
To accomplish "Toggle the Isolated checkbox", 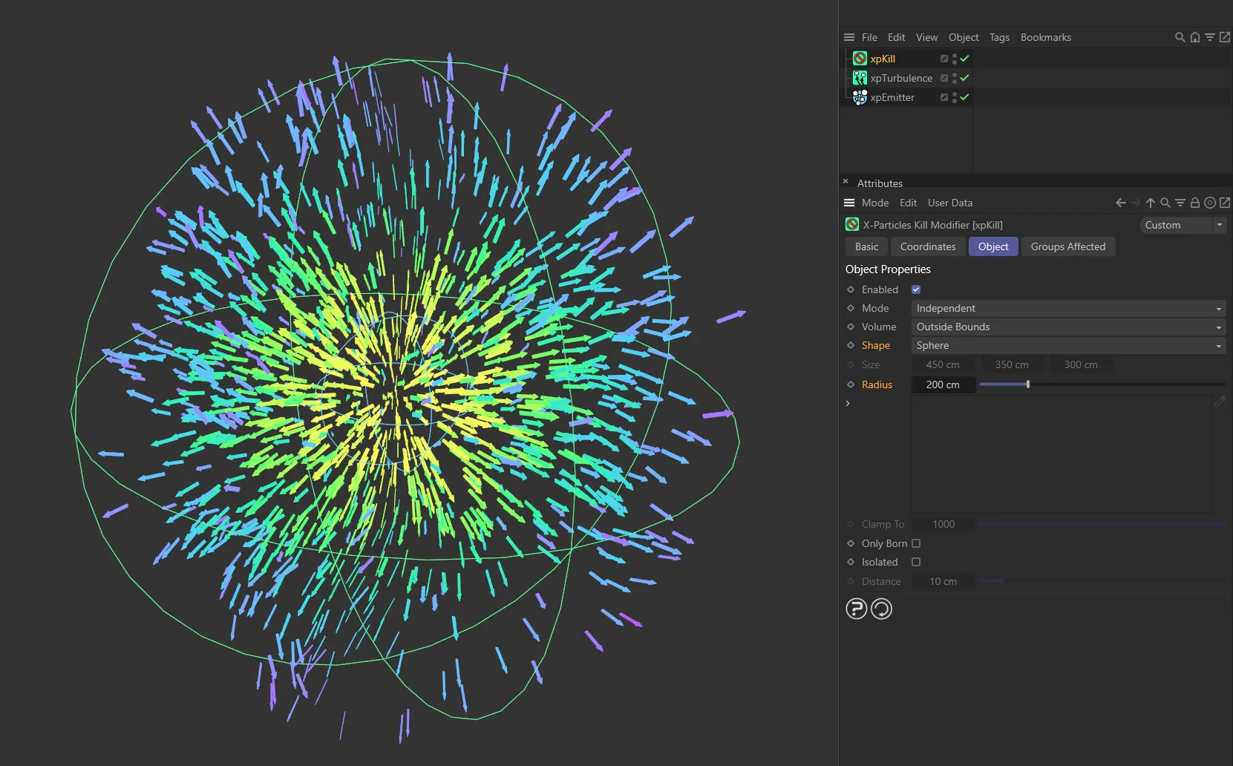I will (x=916, y=562).
